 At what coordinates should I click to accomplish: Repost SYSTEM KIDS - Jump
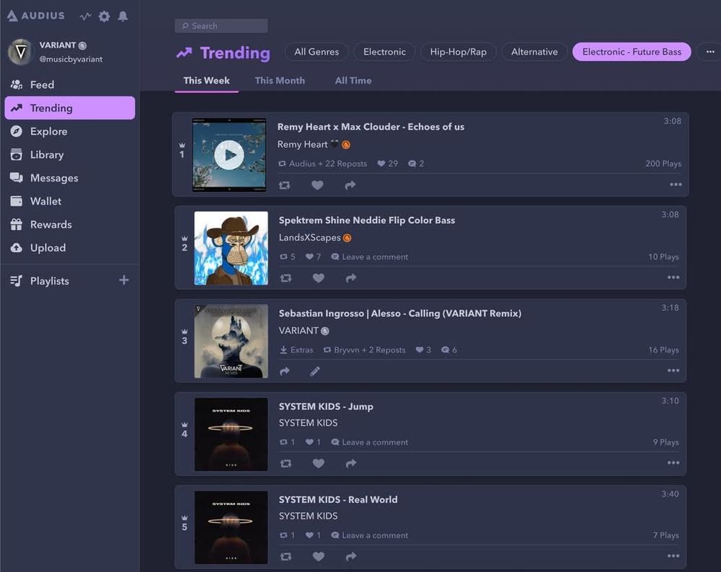[x=286, y=463]
